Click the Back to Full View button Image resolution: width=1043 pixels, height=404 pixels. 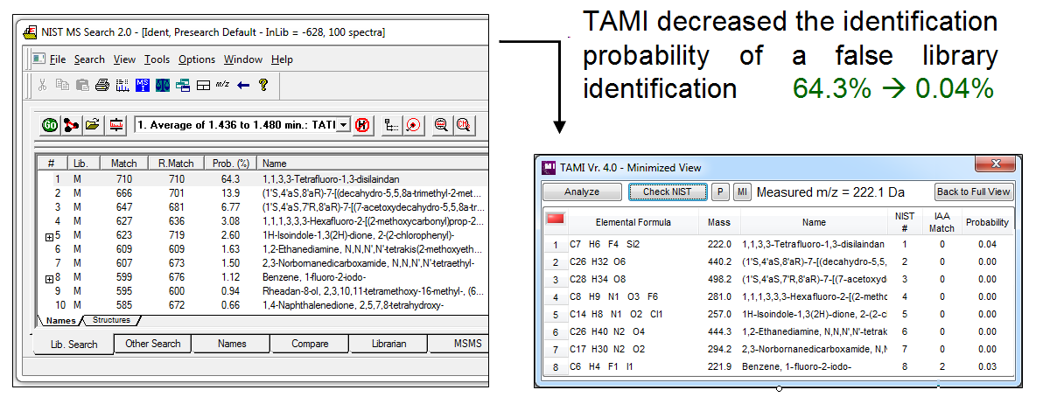(974, 192)
